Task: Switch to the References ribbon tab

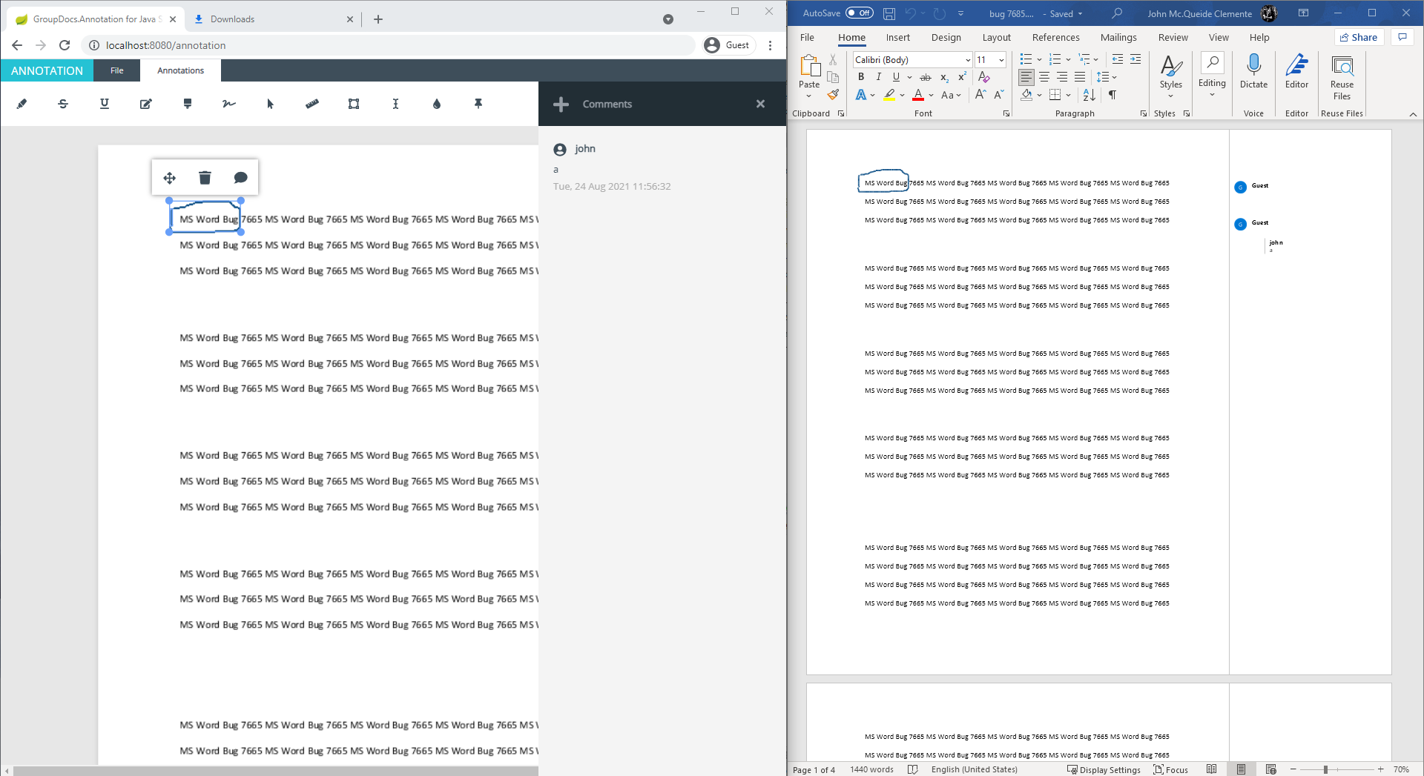Action: point(1055,37)
